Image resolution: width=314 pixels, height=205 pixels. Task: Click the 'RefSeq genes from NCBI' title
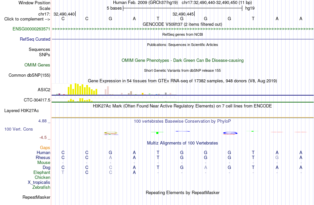tap(182, 34)
